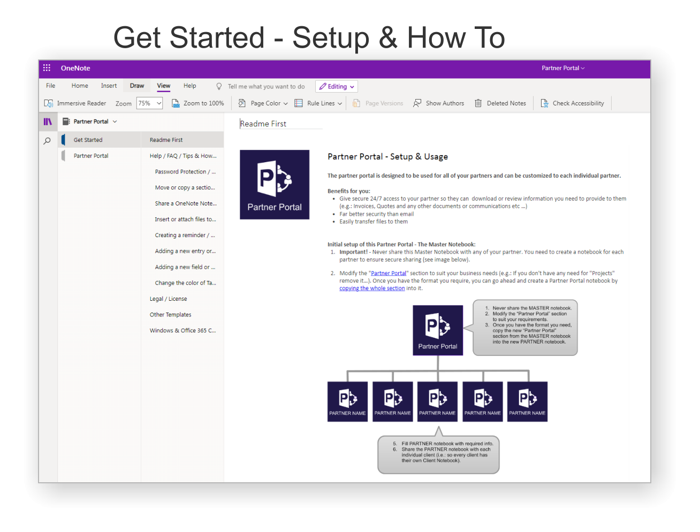Screen dimensions: 700x532
Task: Expand the Page Color dropdown arrow
Action: point(286,104)
